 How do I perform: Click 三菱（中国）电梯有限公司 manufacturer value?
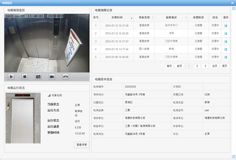140,126
